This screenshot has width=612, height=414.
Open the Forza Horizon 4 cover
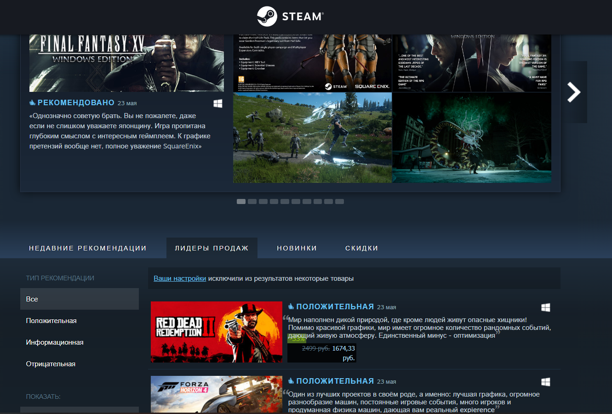(217, 394)
